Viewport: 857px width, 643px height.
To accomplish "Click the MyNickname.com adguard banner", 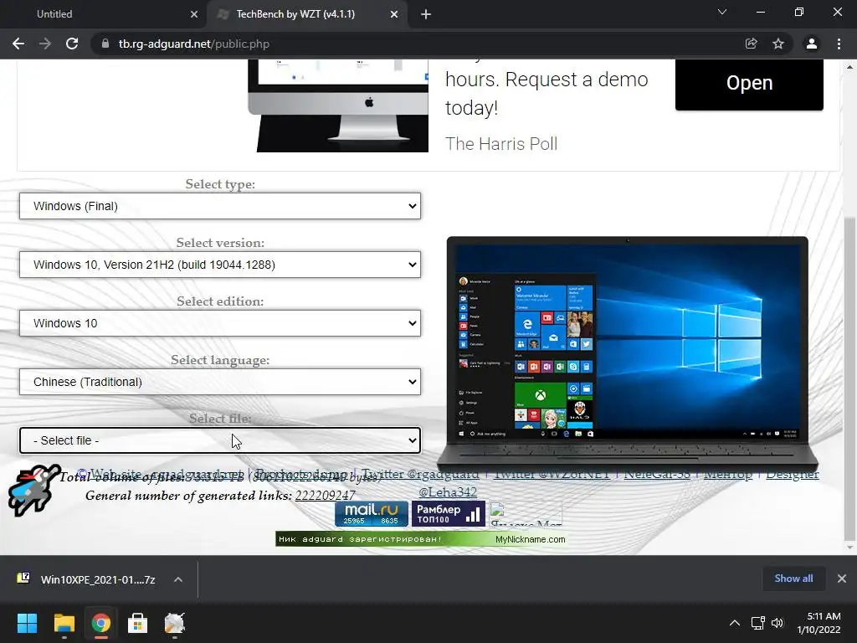I will point(421,539).
